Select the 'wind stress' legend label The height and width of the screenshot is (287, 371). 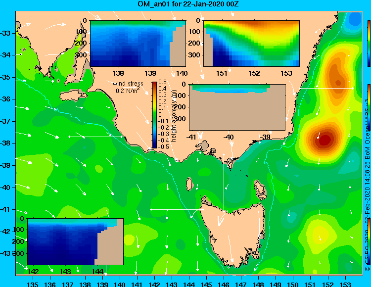click(128, 84)
